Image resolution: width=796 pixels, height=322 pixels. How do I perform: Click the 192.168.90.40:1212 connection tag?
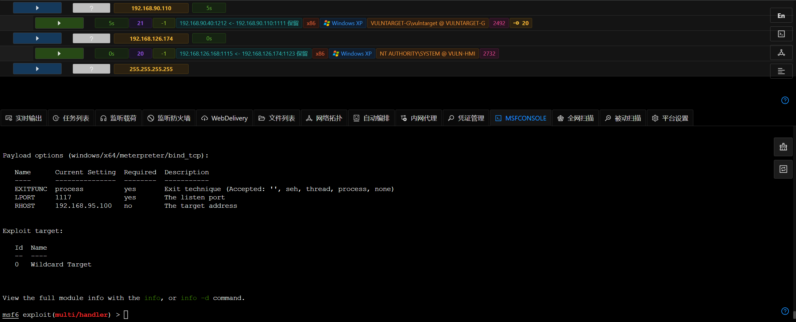pos(239,23)
